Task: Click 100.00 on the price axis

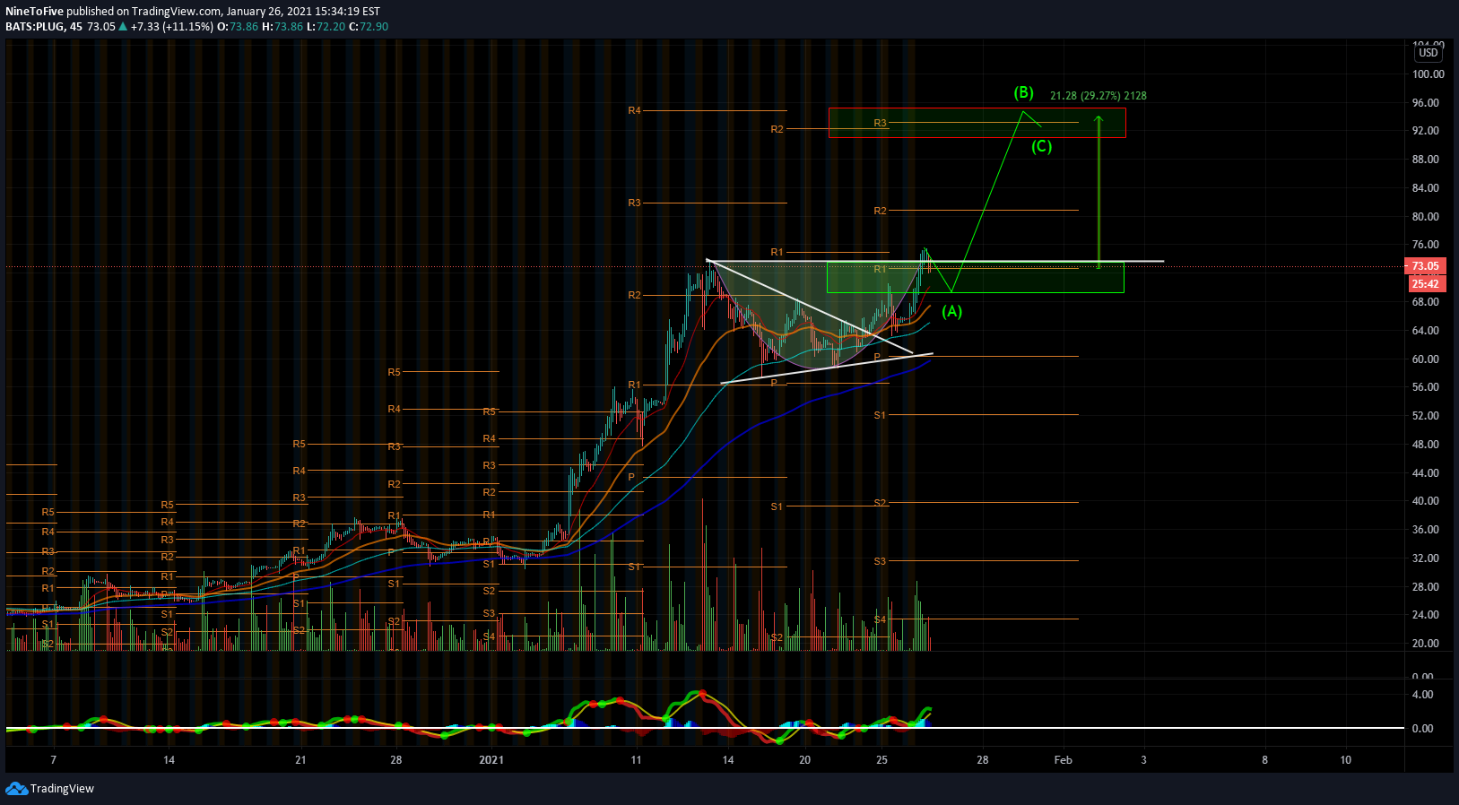Action: 1429,74
